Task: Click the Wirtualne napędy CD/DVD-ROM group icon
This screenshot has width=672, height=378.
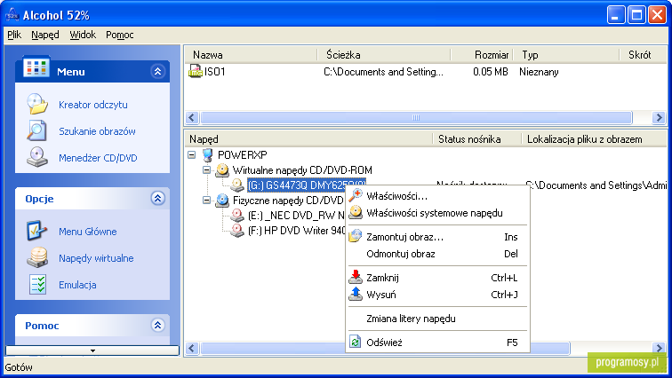Action: coord(222,169)
